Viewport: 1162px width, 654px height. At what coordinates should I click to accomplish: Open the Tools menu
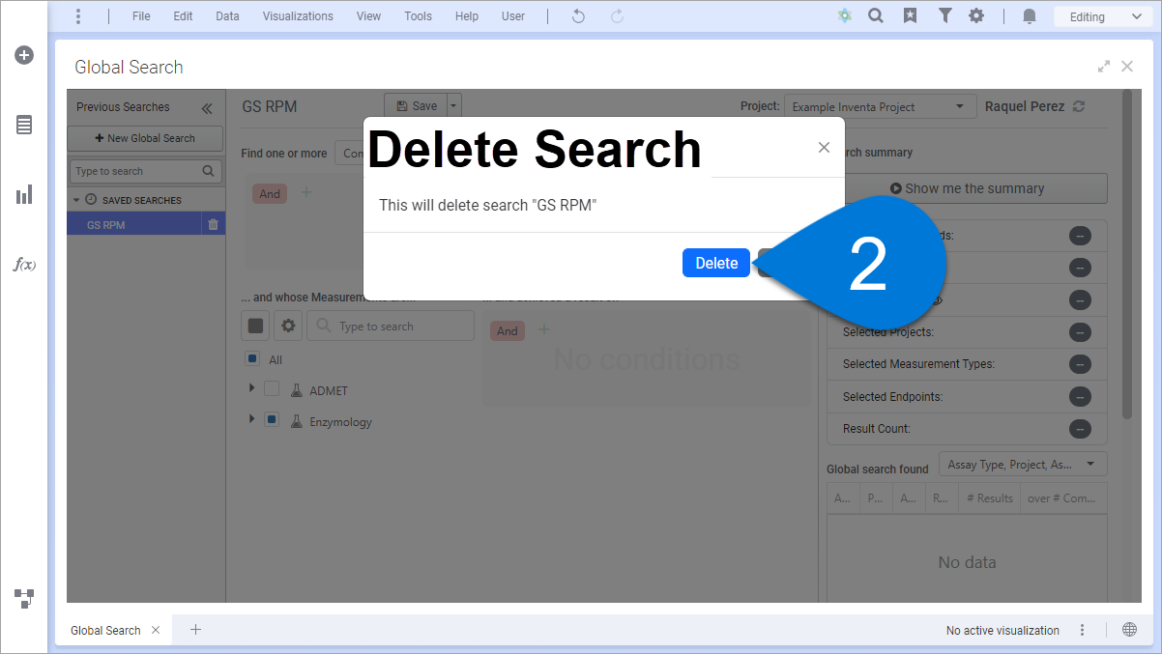click(x=418, y=16)
